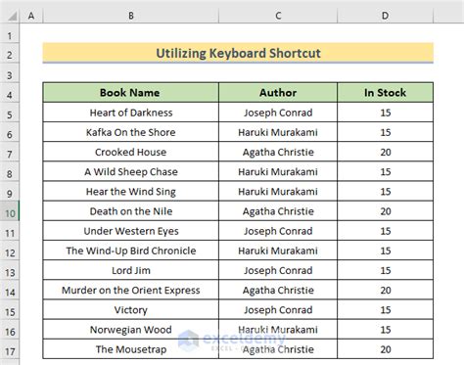The height and width of the screenshot is (365, 464).
Task: Click stock value for The Mousetrap
Action: [386, 349]
